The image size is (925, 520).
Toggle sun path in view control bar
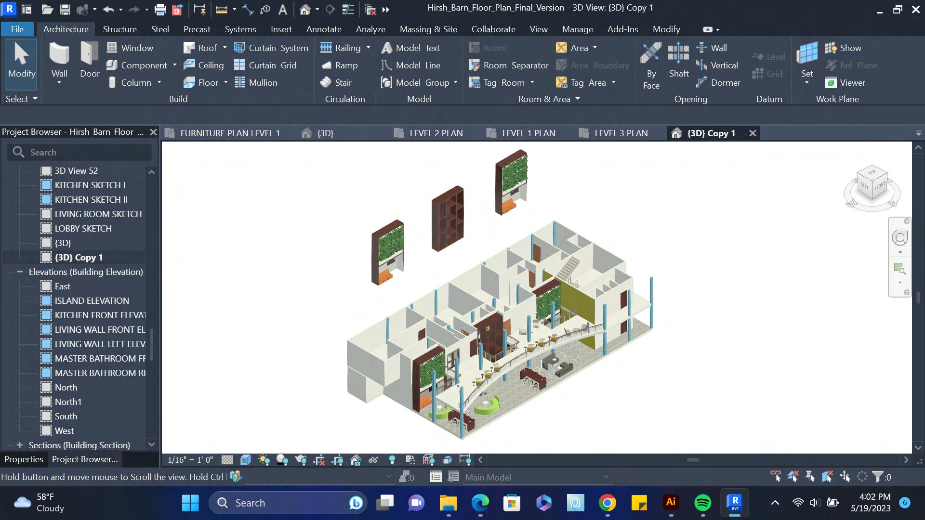264,460
